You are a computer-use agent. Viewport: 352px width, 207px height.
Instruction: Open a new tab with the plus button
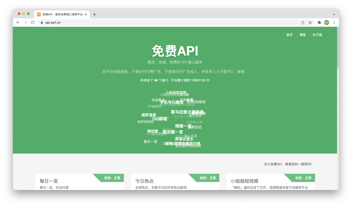(94, 14)
